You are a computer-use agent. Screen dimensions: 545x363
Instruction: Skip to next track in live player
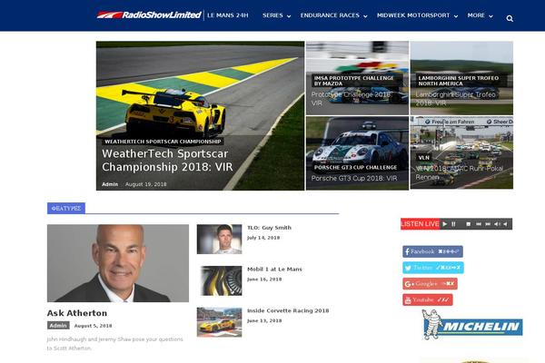(x=488, y=224)
